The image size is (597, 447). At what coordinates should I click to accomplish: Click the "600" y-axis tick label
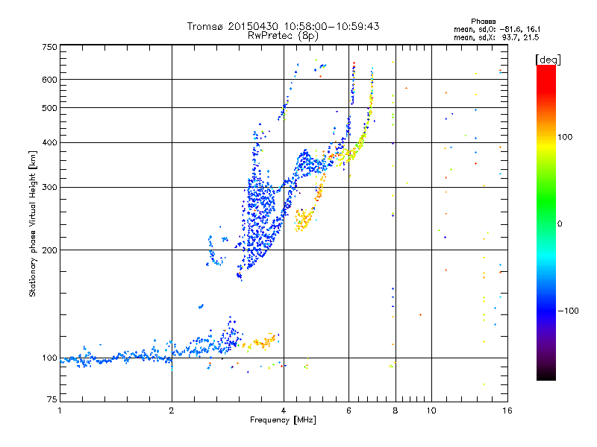[x=50, y=80]
